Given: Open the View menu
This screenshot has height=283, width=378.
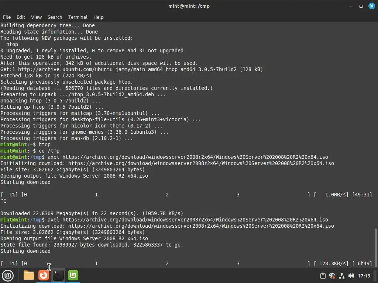Looking at the screenshot, I should [37, 17].
